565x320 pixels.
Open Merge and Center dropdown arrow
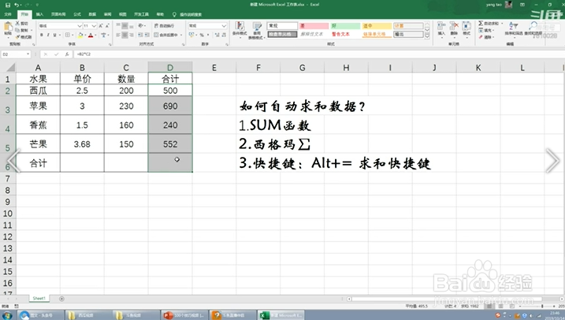click(181, 35)
